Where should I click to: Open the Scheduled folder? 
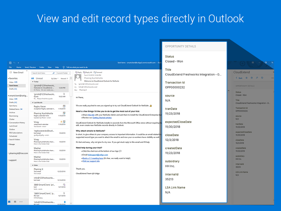13,136
